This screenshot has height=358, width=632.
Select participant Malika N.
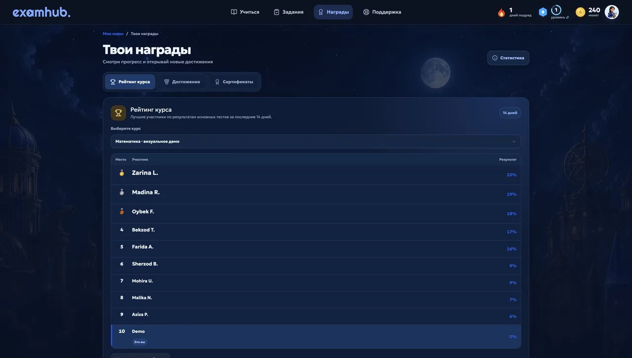tap(142, 298)
